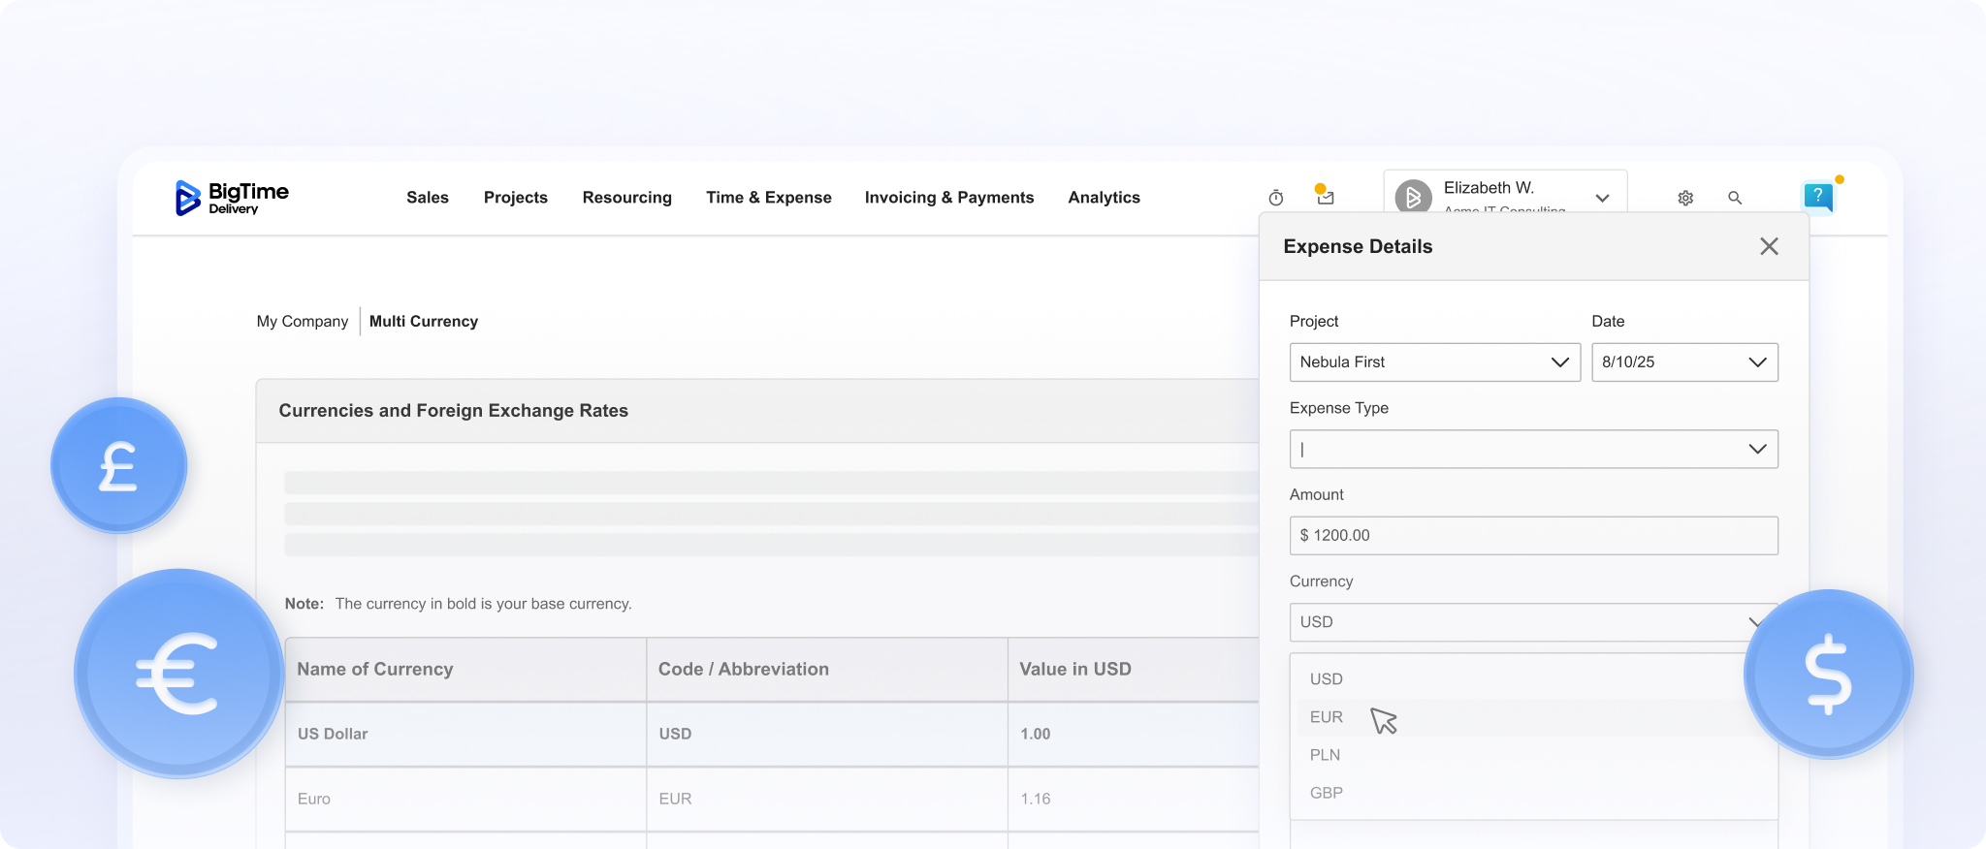1986x849 pixels.
Task: Click the Amount input field
Action: [x=1533, y=536]
